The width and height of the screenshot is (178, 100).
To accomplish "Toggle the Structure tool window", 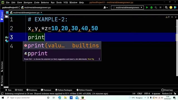I will [x=2, y=67].
